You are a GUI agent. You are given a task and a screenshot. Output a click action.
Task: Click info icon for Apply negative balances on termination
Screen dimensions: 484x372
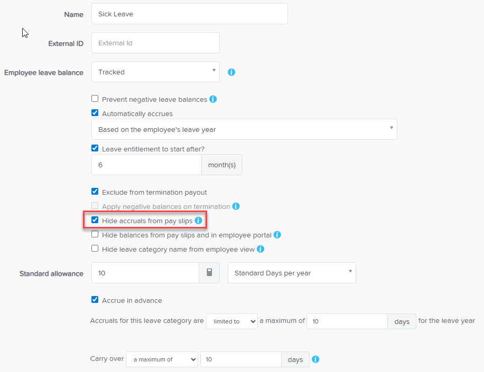point(236,206)
